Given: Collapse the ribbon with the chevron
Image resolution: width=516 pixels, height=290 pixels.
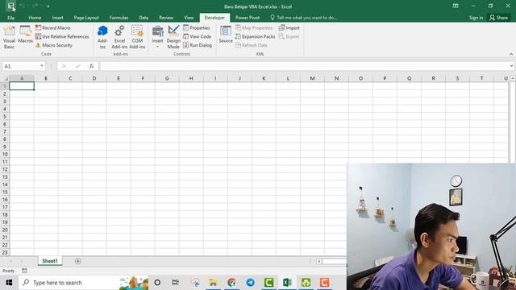Looking at the screenshot, I should 511,54.
